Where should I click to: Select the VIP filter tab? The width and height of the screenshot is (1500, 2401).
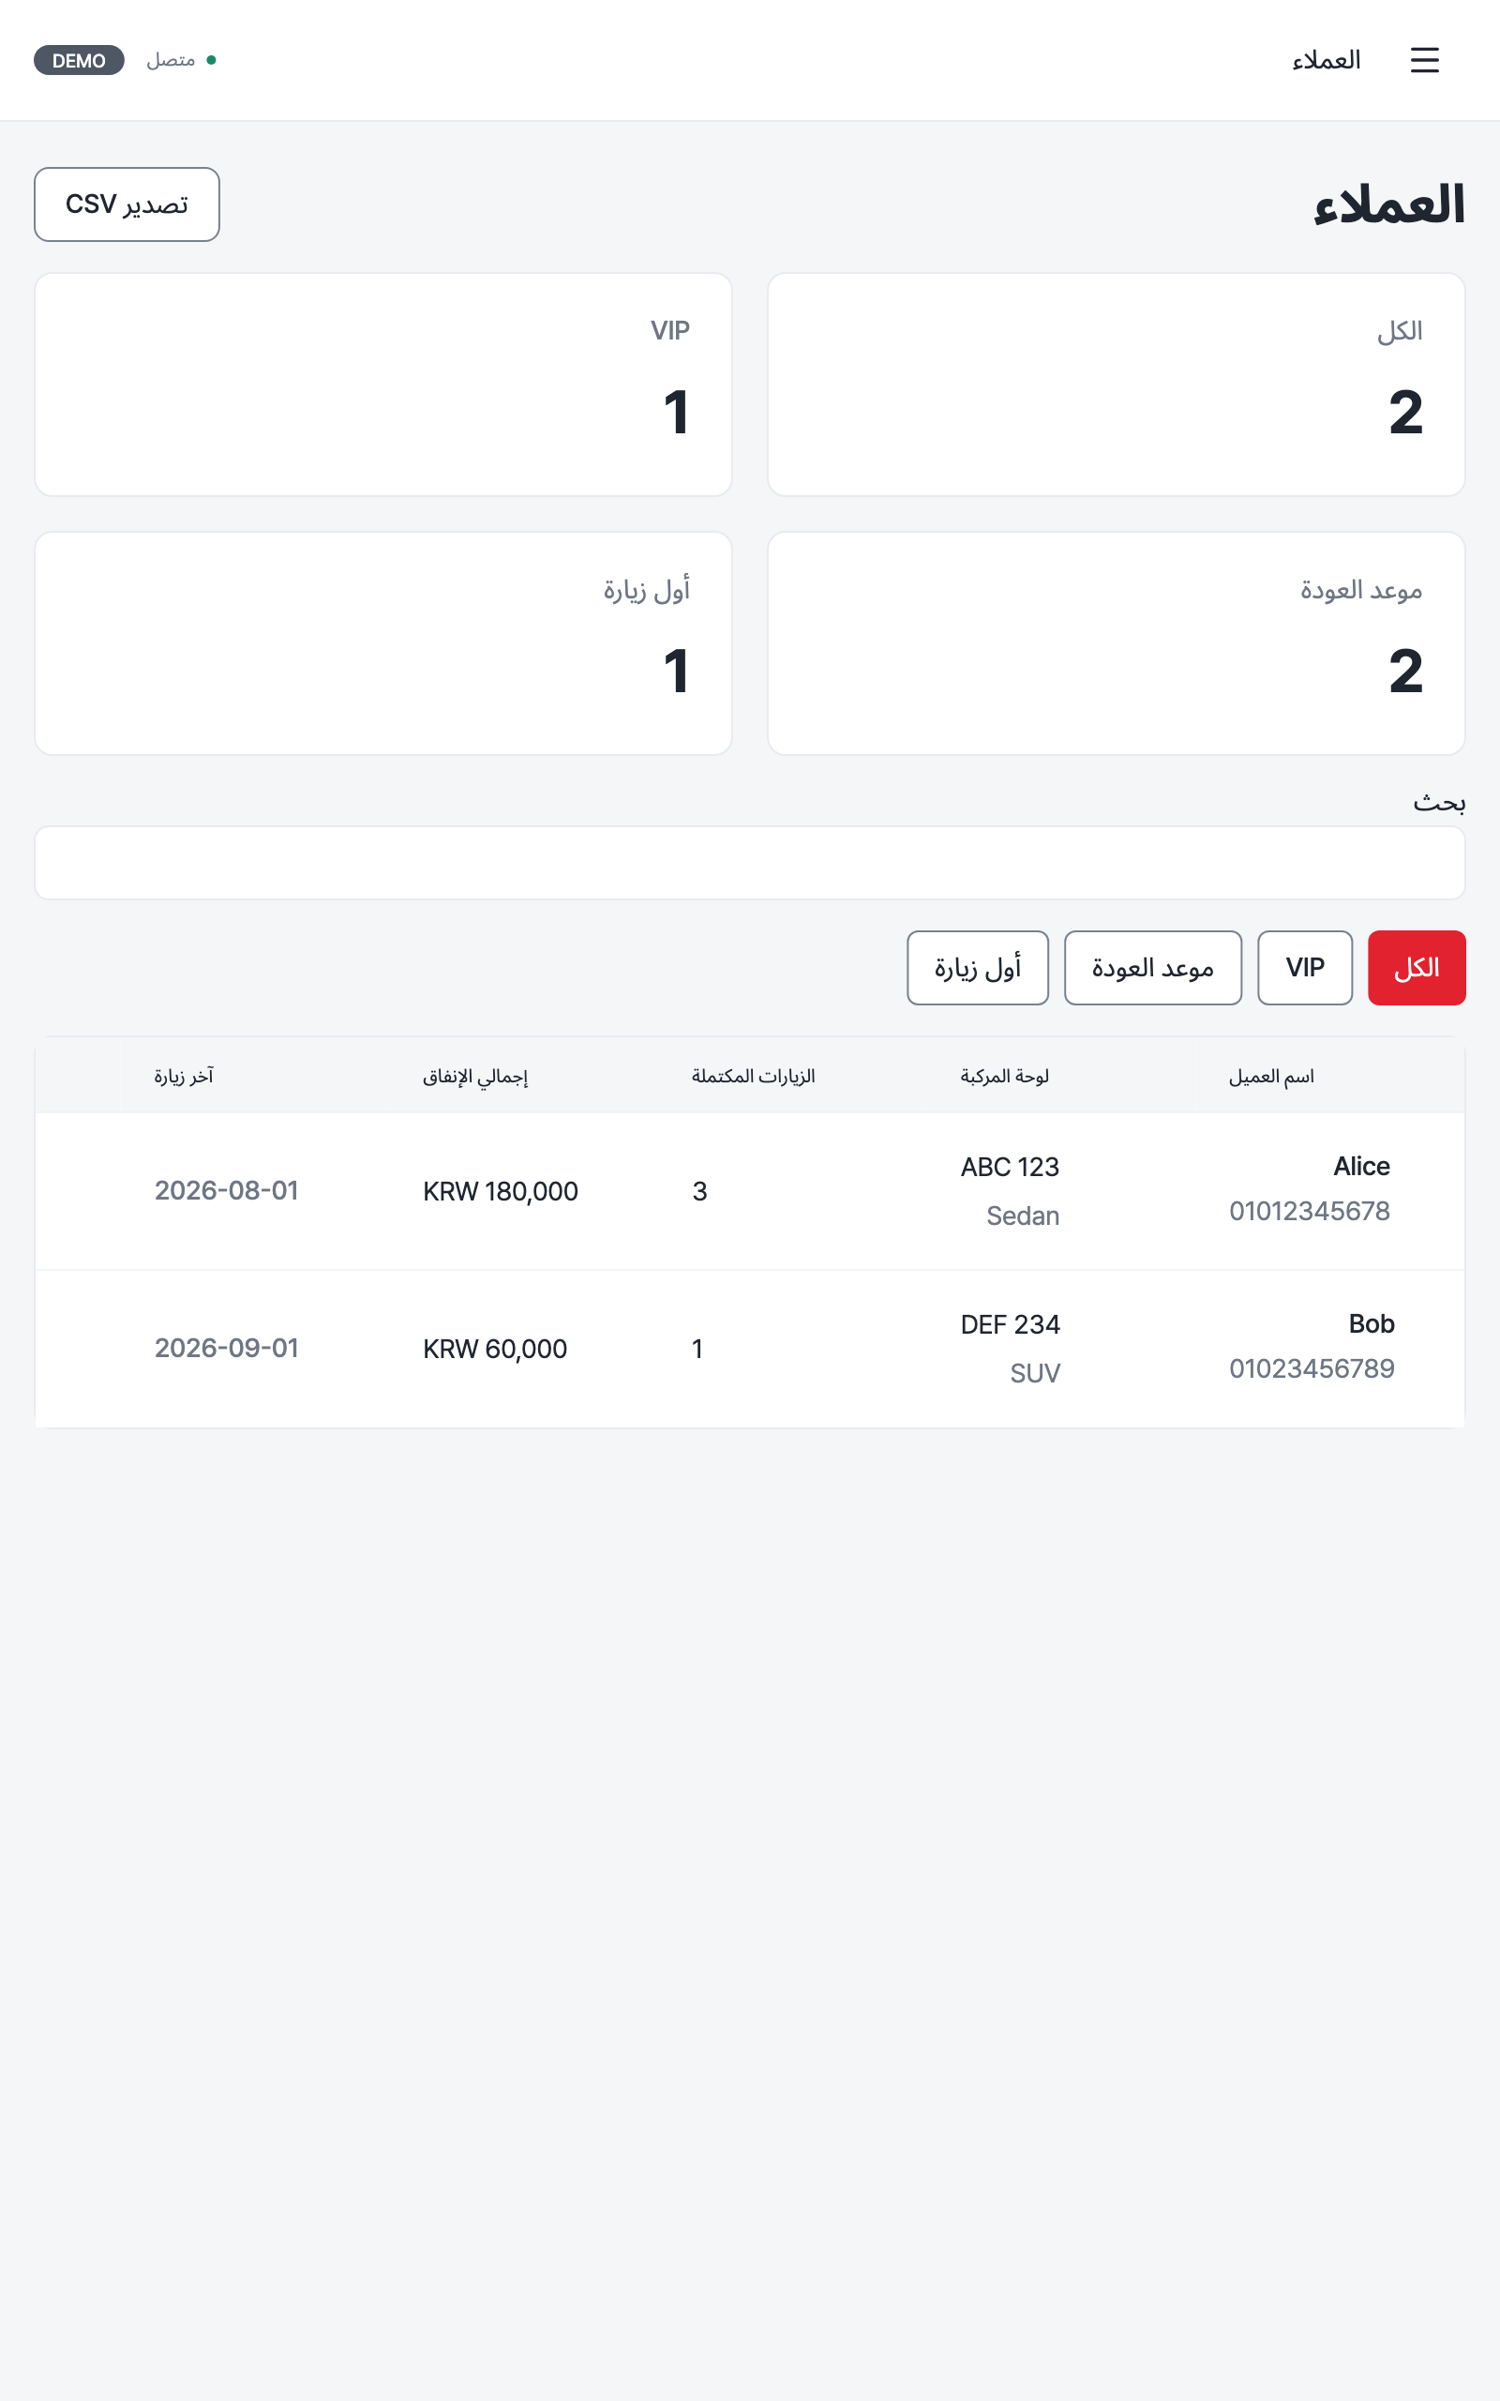[1305, 968]
